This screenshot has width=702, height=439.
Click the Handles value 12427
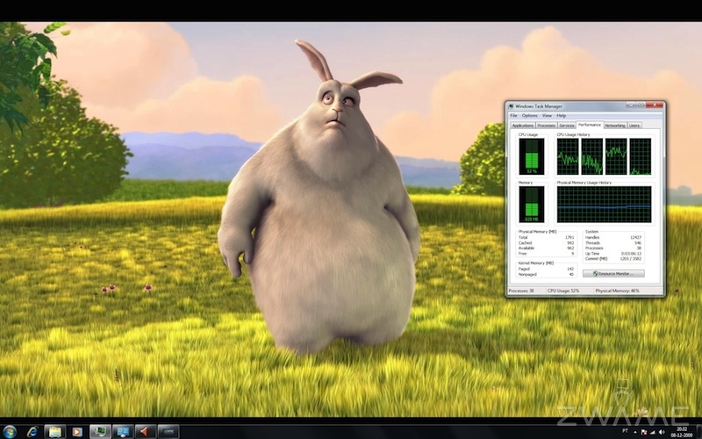(635, 237)
